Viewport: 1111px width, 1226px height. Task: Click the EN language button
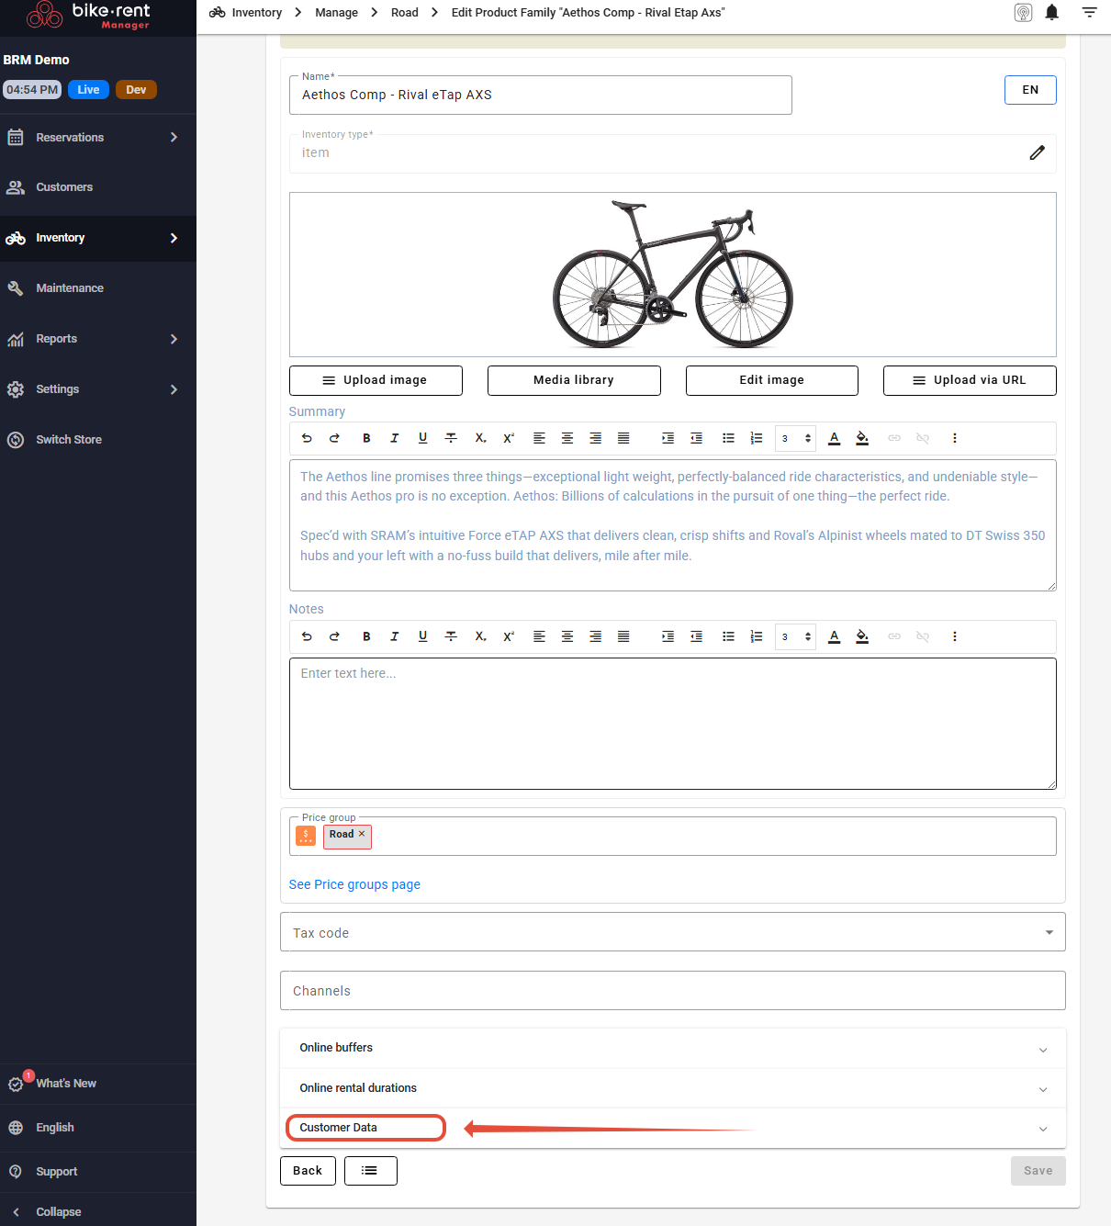pyautogui.click(x=1030, y=90)
